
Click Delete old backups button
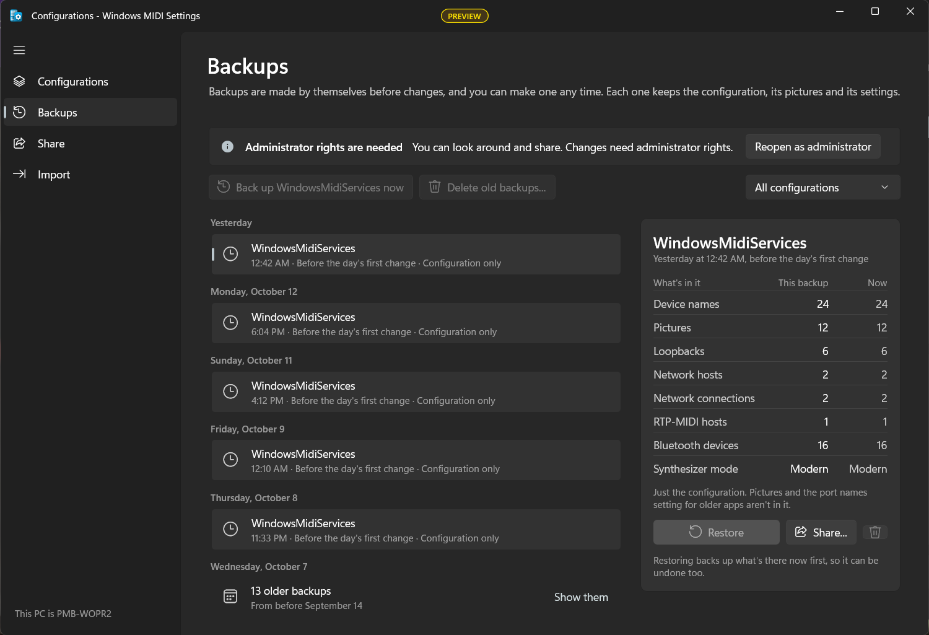487,188
